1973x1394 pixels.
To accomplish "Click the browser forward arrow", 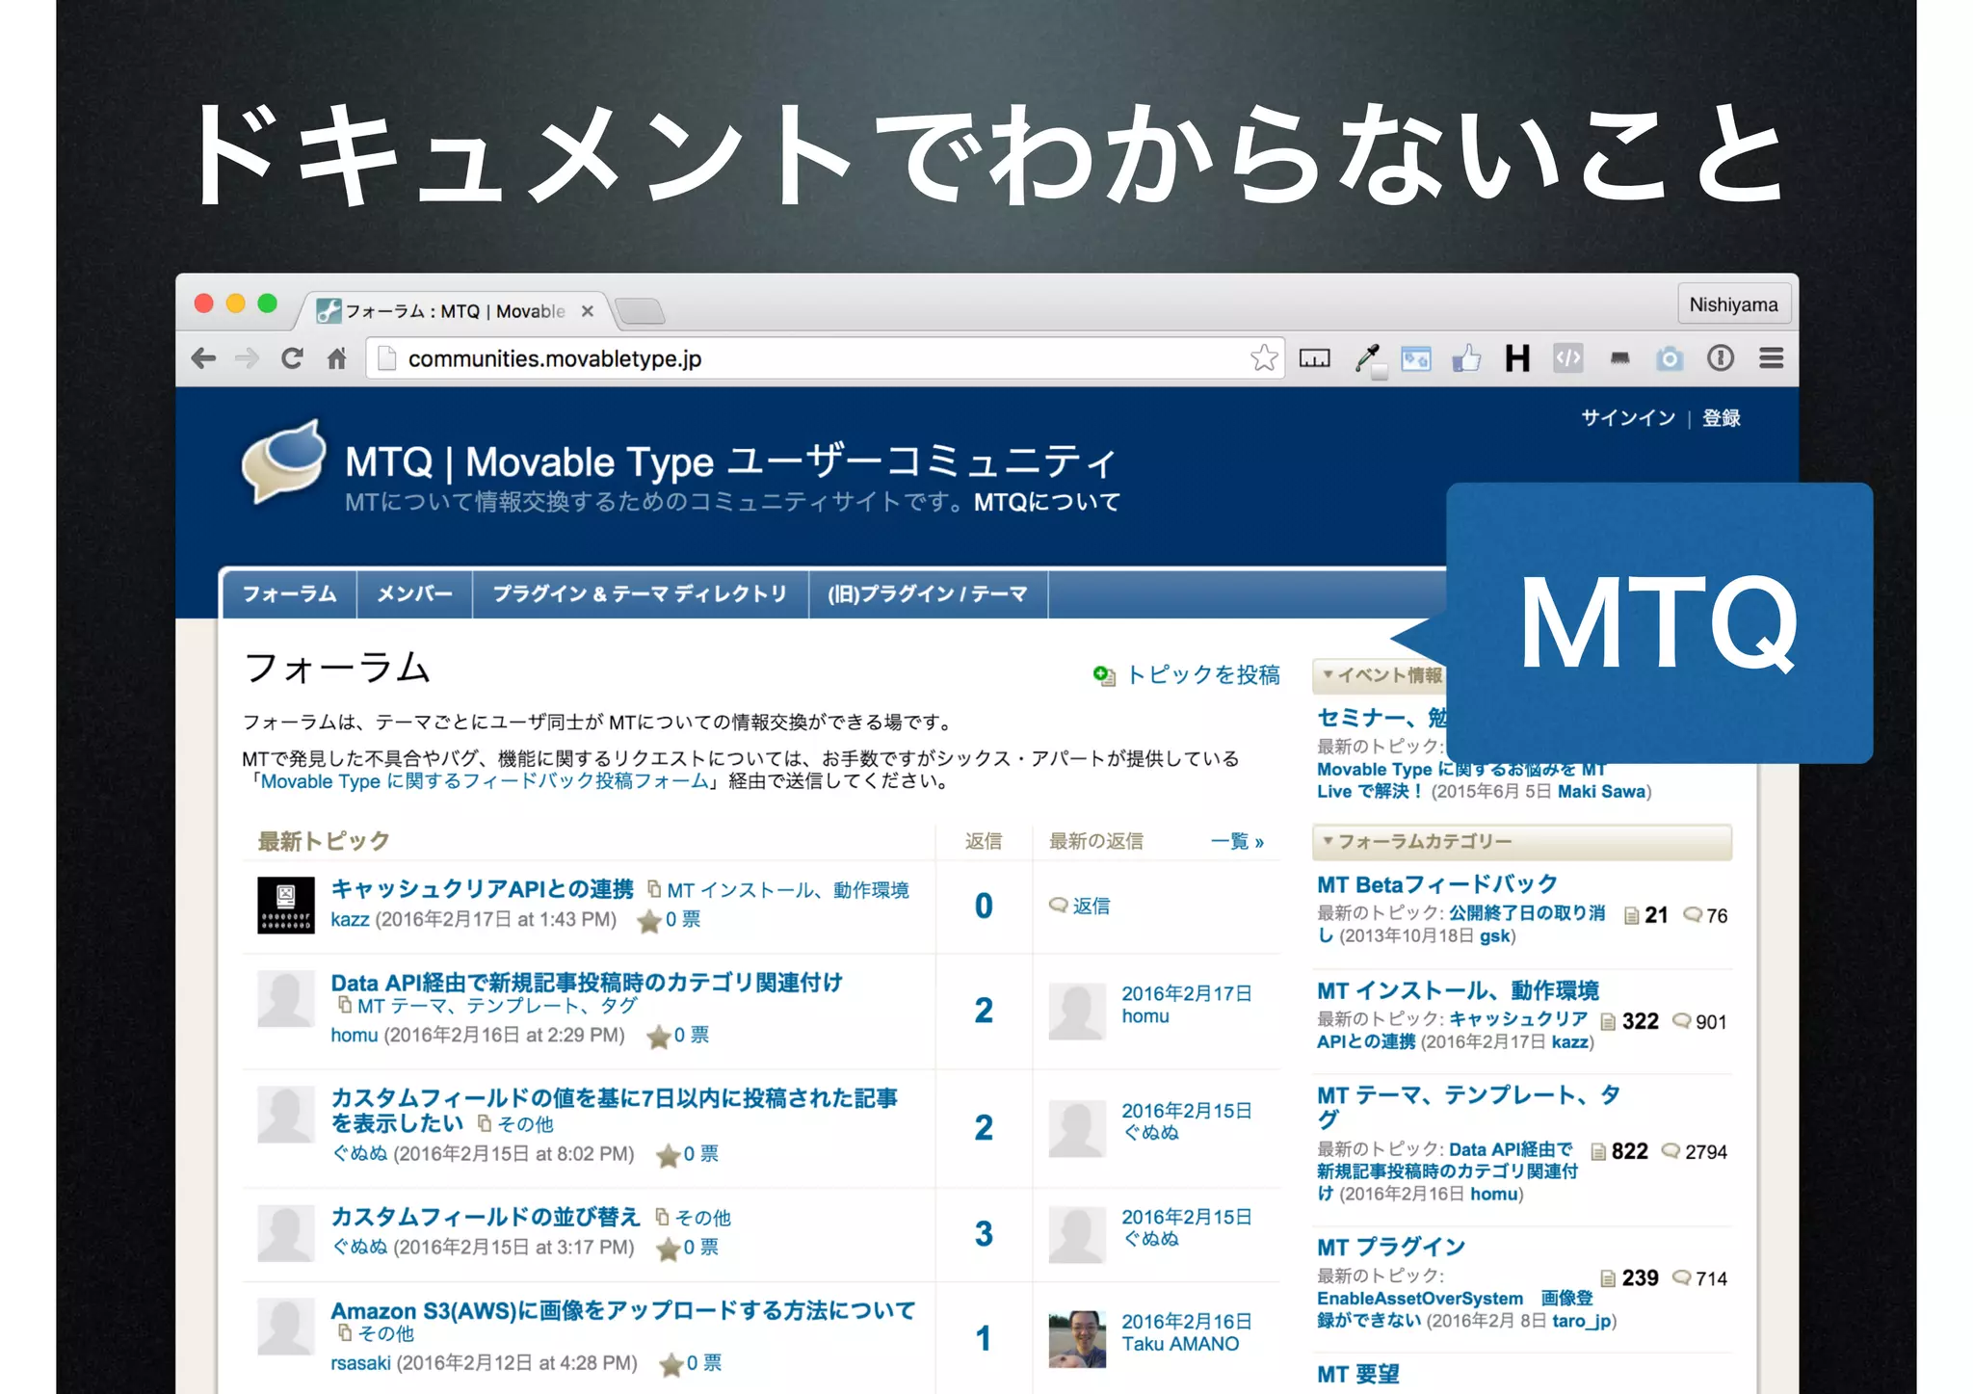I will coord(248,358).
